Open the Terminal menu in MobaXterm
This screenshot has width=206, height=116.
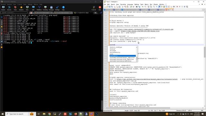click(x=3, y=4)
